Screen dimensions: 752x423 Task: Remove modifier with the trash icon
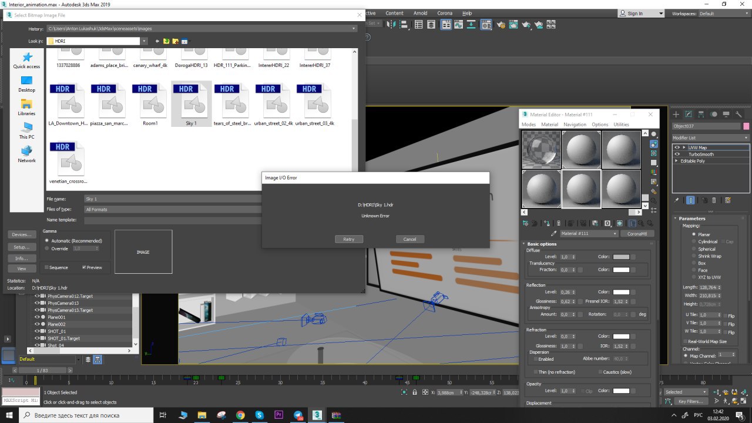(x=714, y=200)
